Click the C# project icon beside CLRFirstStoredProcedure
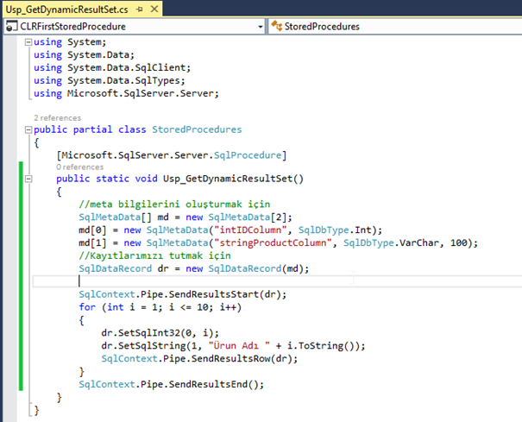 pyautogui.click(x=12, y=26)
